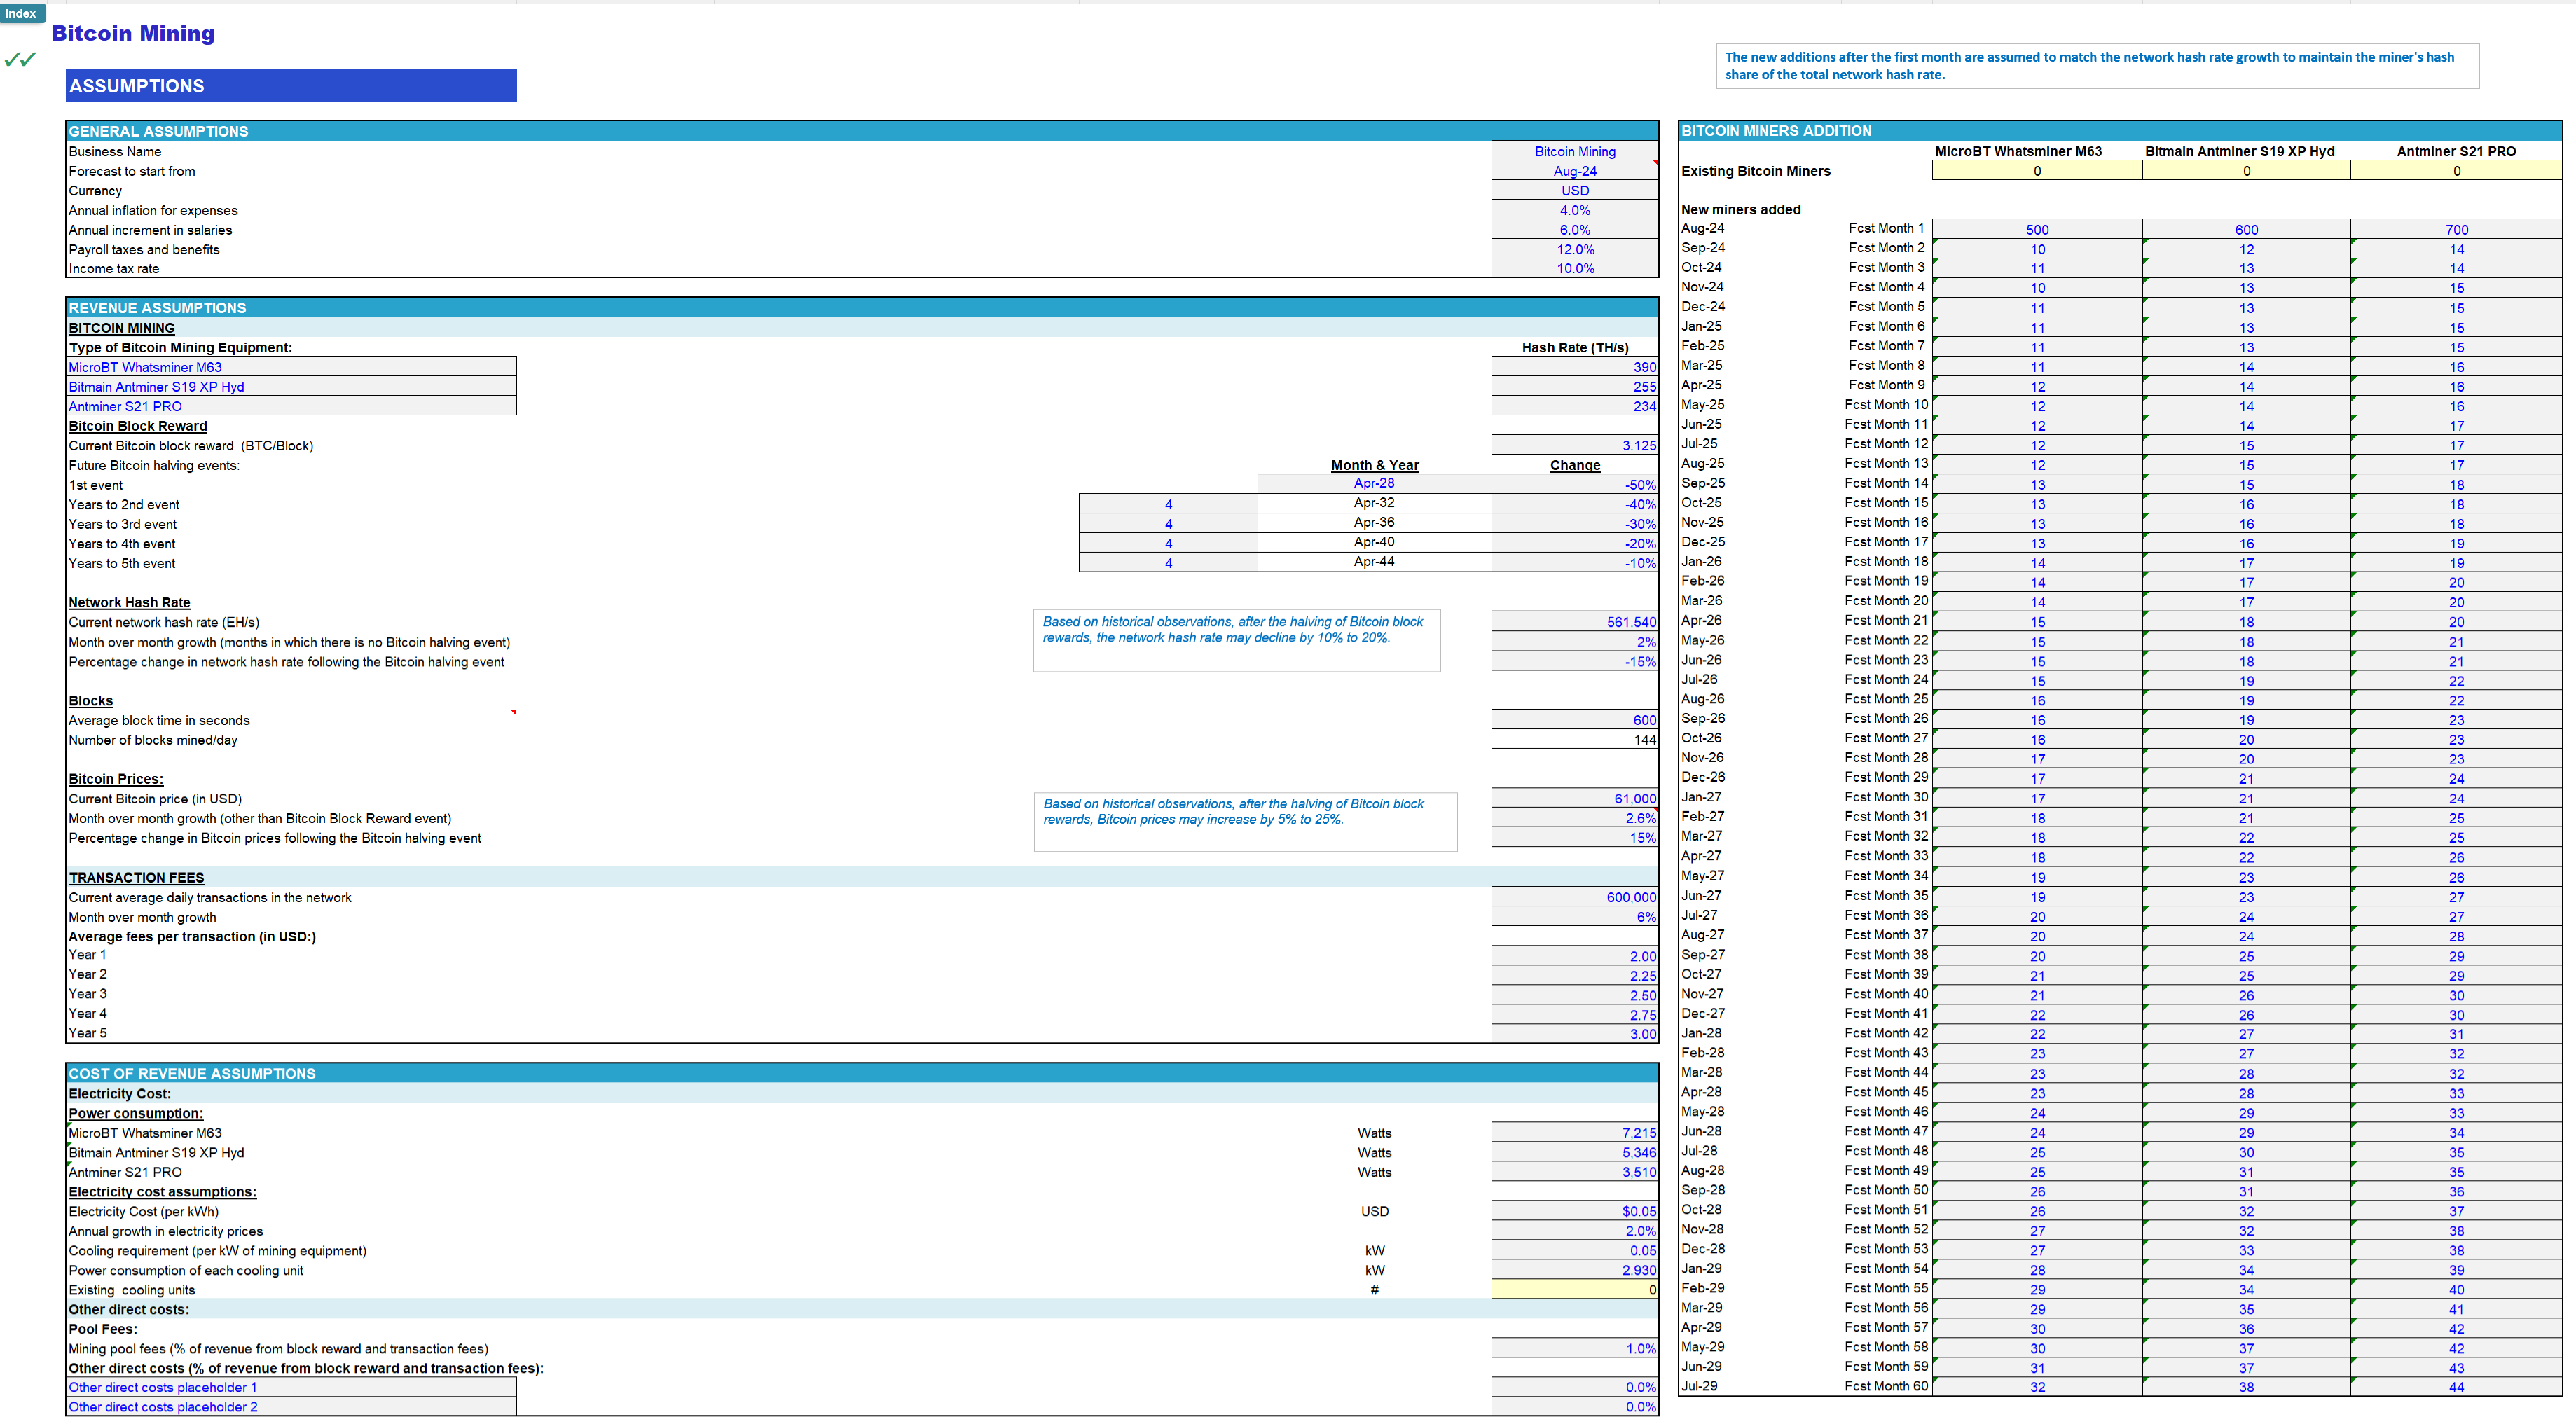2576x1417 pixels.
Task: Click existing miners '0' under MicroBT Whatsminer M63
Action: [2037, 171]
